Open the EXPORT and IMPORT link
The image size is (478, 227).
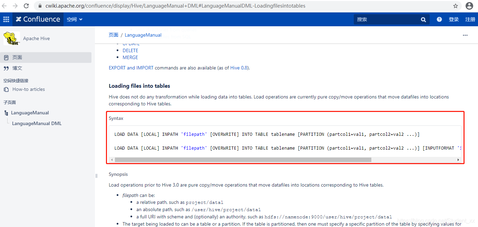pos(131,68)
